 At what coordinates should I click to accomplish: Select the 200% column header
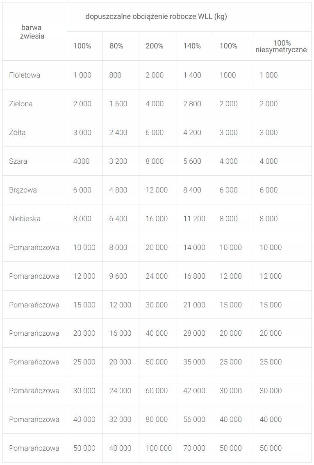155,46
